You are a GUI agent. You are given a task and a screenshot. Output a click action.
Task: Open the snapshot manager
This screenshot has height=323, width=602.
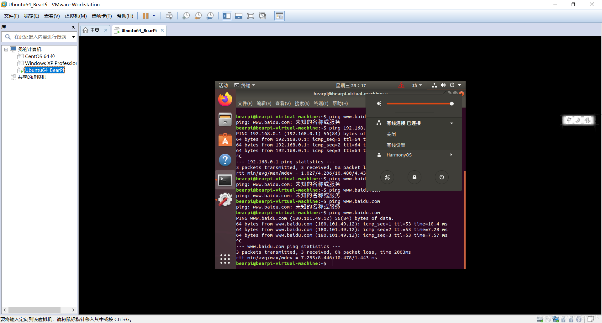click(210, 16)
